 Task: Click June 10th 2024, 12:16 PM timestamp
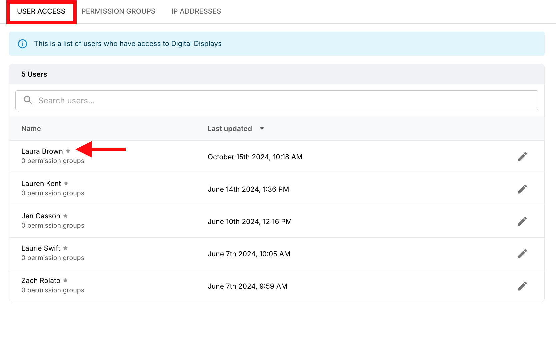pyautogui.click(x=250, y=222)
